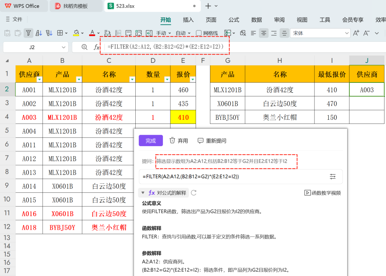Screen dimensions: 386x276
Task: Click the purple 完成 button
Action: (151, 140)
